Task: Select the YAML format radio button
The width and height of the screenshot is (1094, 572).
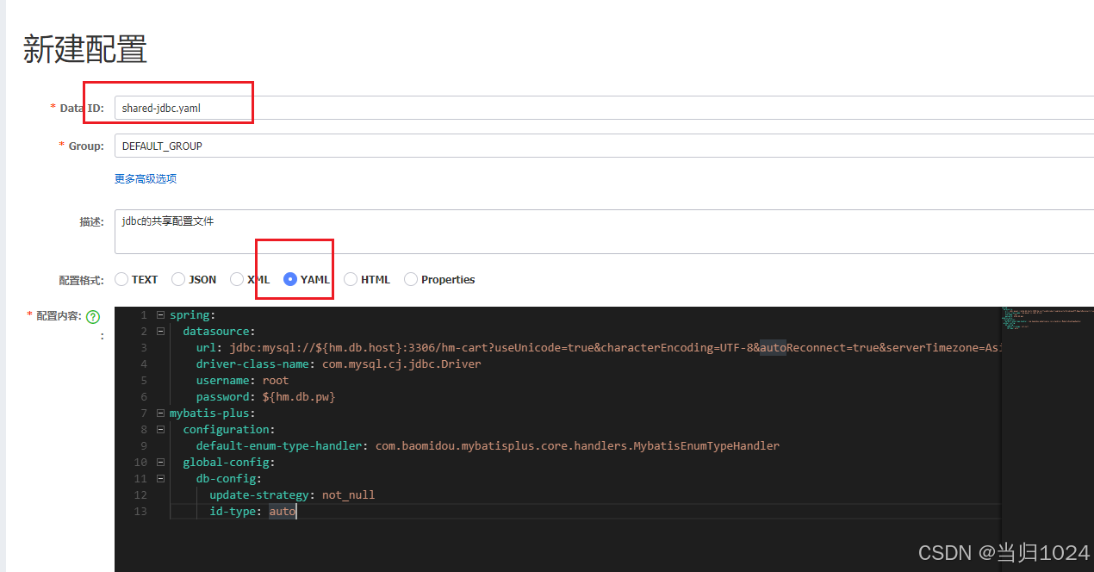Action: tap(290, 279)
